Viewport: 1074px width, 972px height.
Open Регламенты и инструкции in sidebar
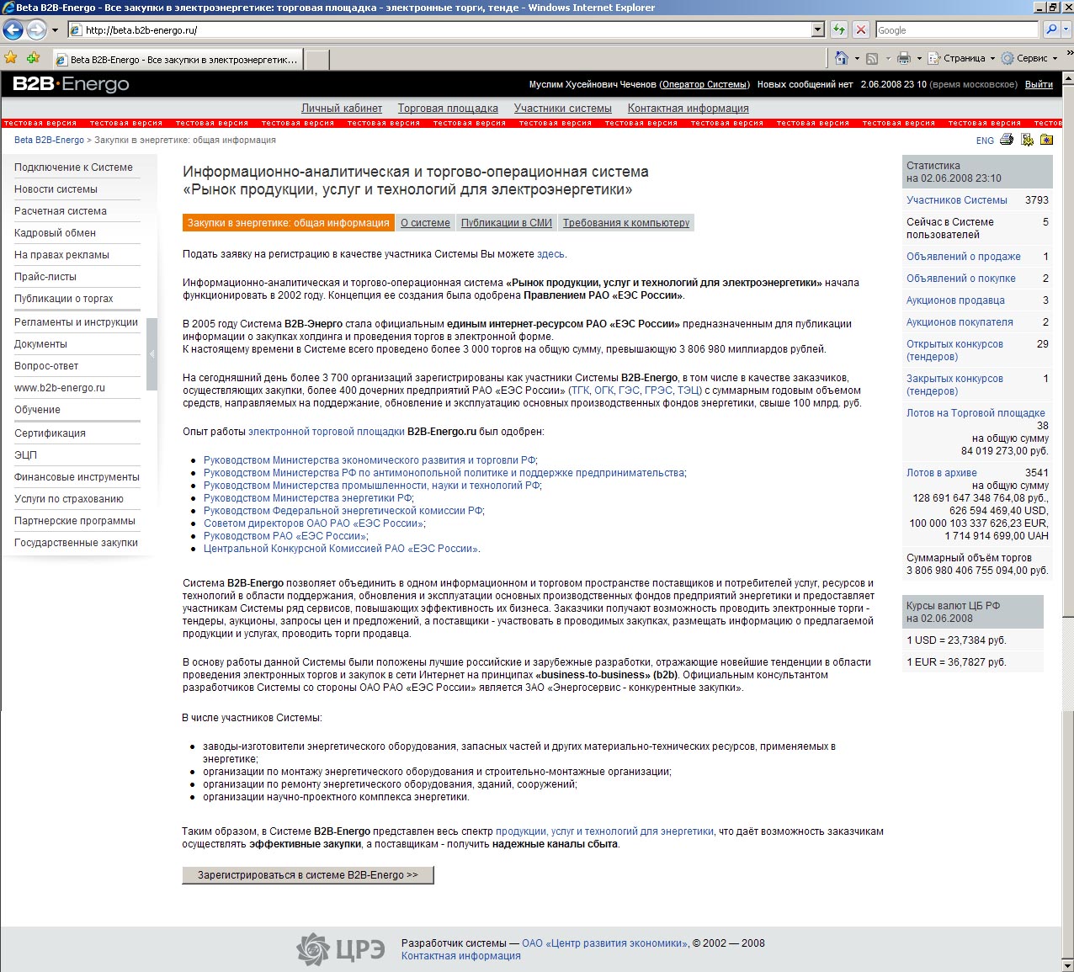[x=76, y=322]
